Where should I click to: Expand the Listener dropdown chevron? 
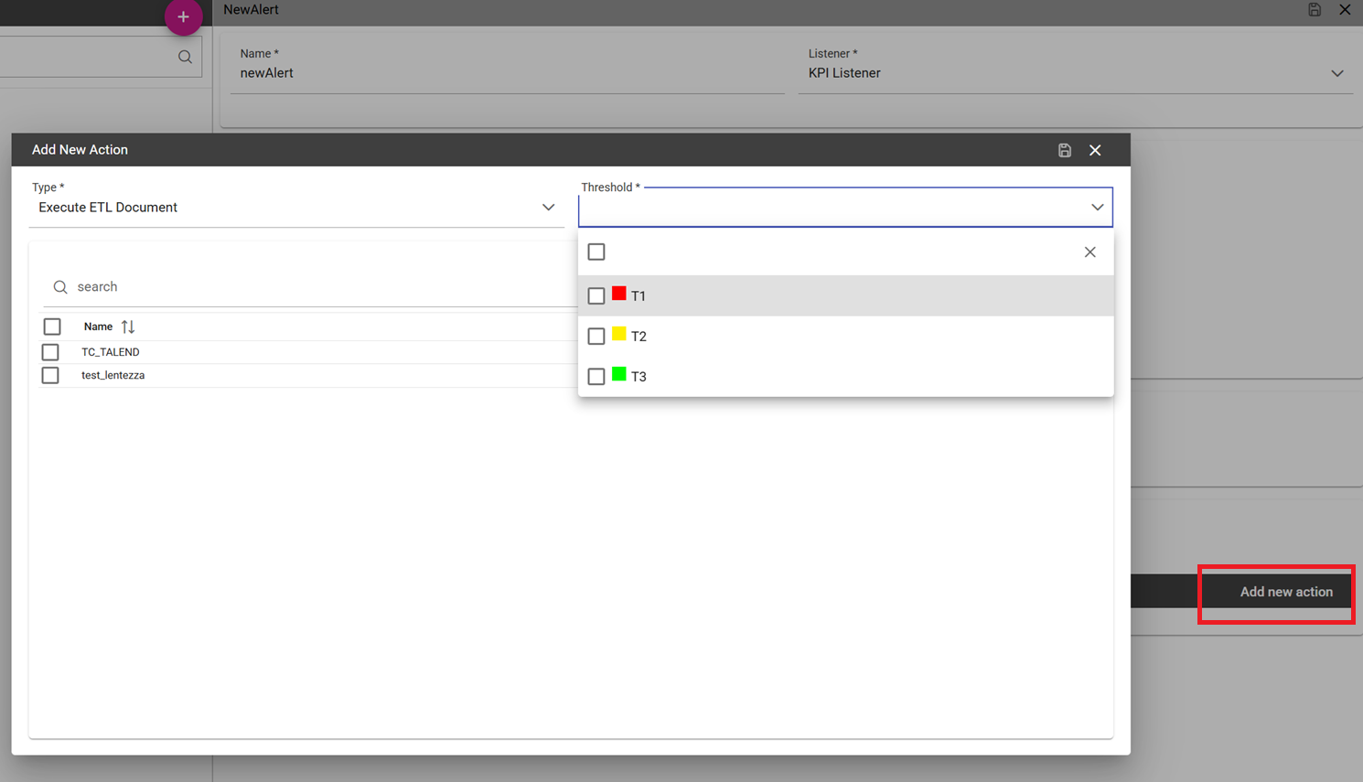tap(1337, 73)
